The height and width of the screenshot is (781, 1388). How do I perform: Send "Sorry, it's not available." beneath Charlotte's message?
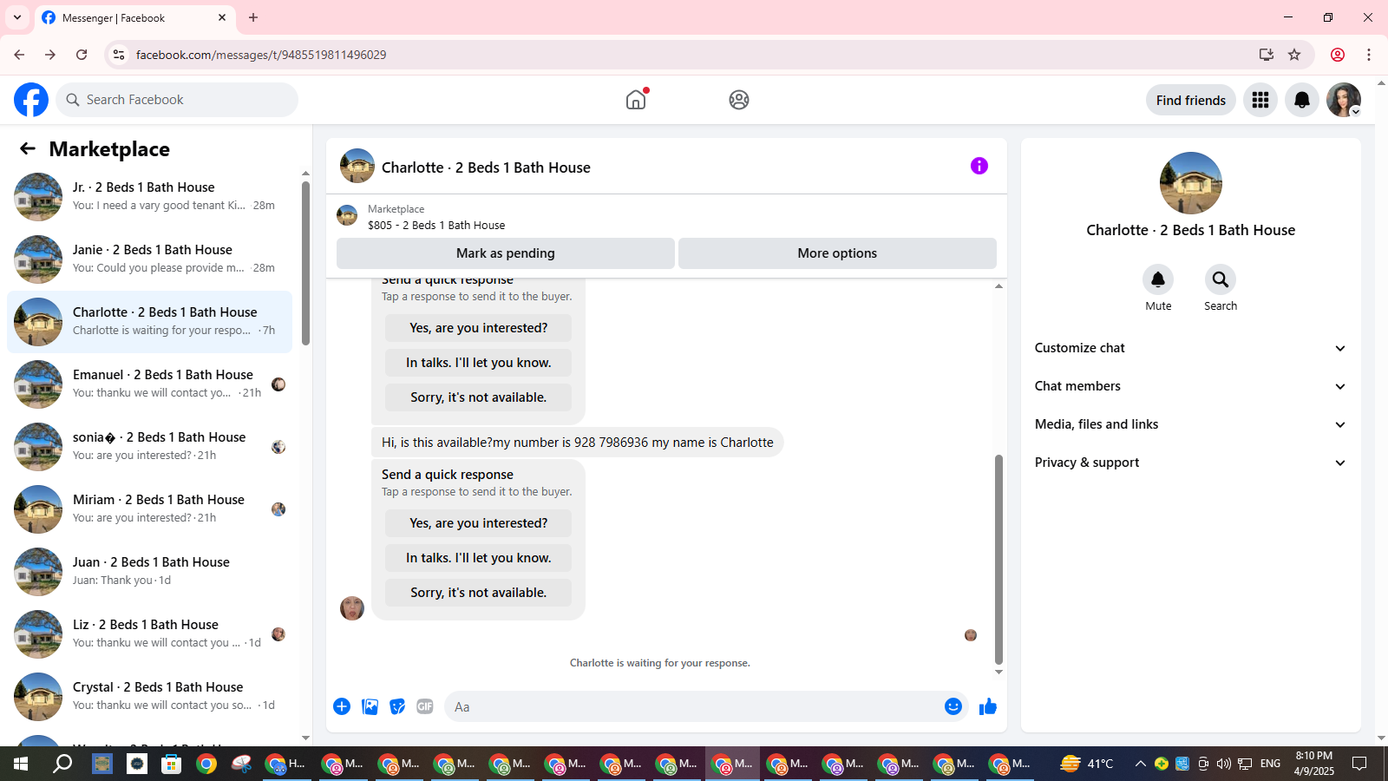pos(479,593)
